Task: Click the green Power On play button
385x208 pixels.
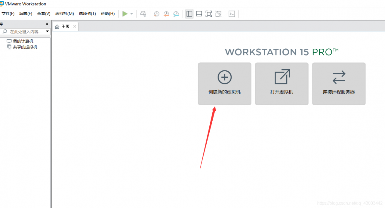Action: pos(125,14)
